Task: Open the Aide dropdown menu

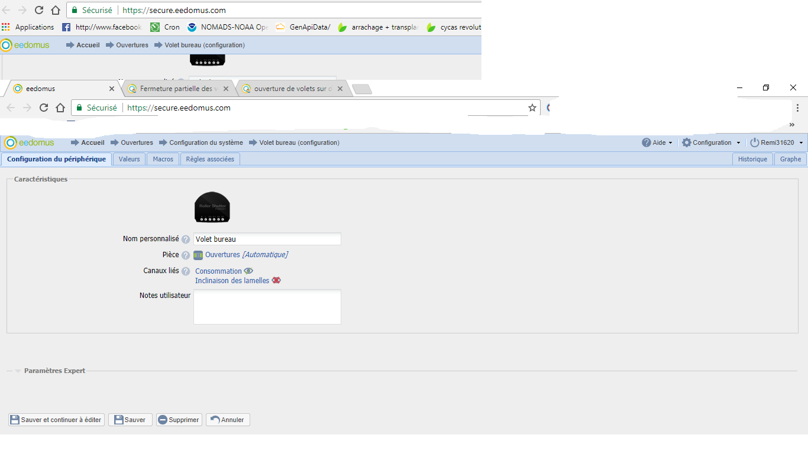Action: 657,142
